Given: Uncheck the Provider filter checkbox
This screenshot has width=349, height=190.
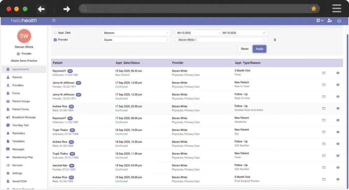Looking at the screenshot, I should [x=56, y=40].
